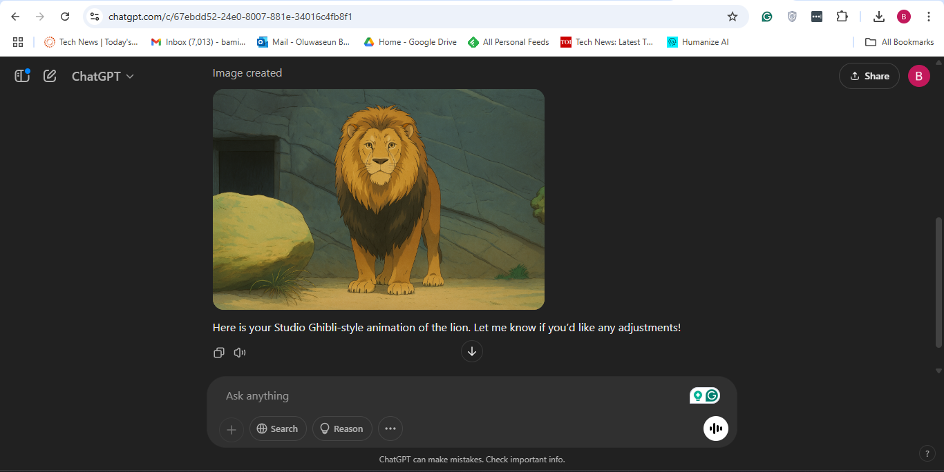Screen dimensions: 944x472
Task: Open the generated lion image
Action: pyautogui.click(x=379, y=199)
